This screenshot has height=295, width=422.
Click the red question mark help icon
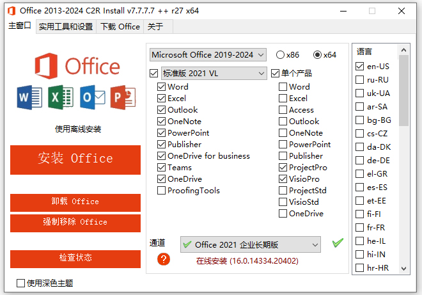164,259
